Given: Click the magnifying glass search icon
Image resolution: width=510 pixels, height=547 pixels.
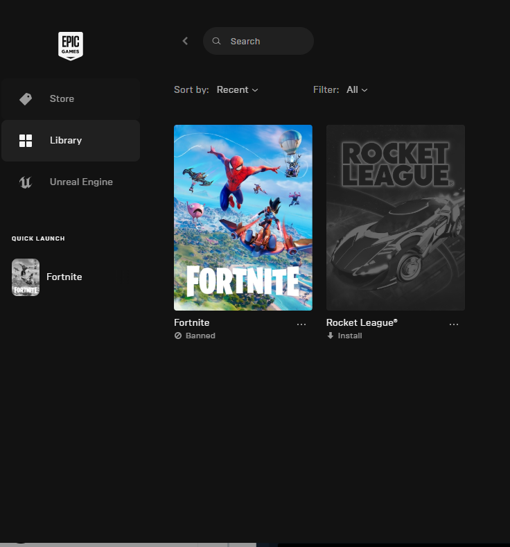Looking at the screenshot, I should pyautogui.click(x=216, y=41).
